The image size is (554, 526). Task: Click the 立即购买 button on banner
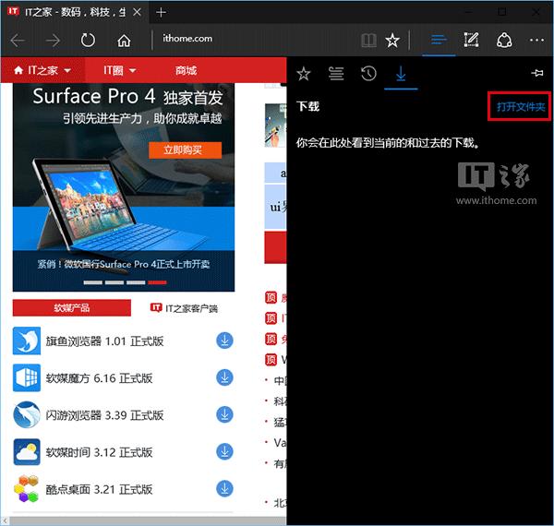click(x=185, y=150)
